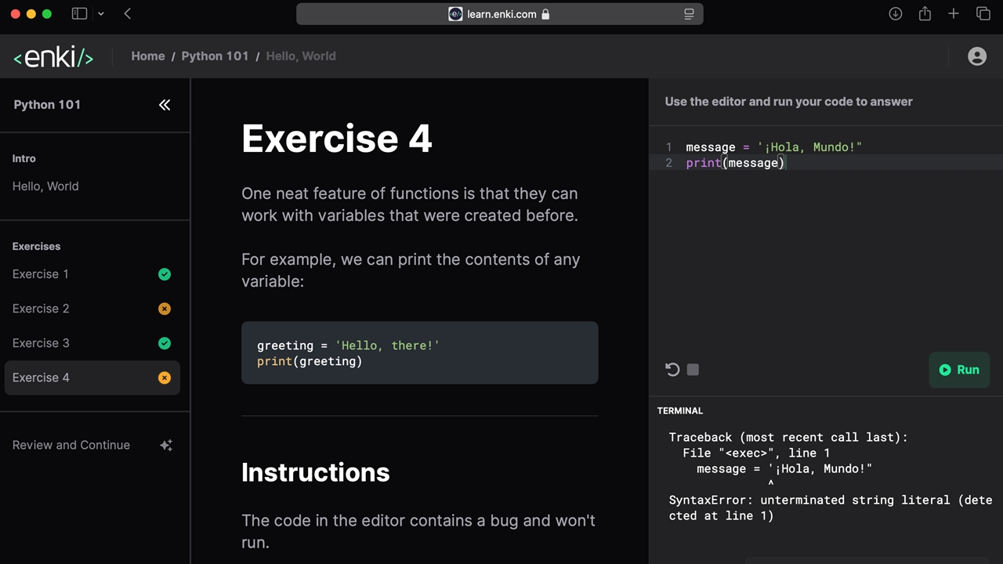Viewport: 1003px width, 564px height.
Task: Click the sparkle icon beside Review and Continue
Action: (x=166, y=445)
